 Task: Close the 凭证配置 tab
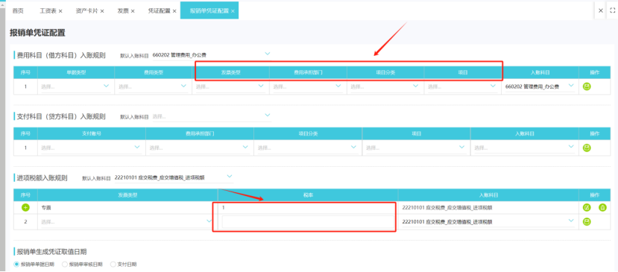[174, 11]
